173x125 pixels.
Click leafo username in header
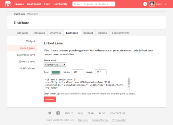click(x=159, y=4)
